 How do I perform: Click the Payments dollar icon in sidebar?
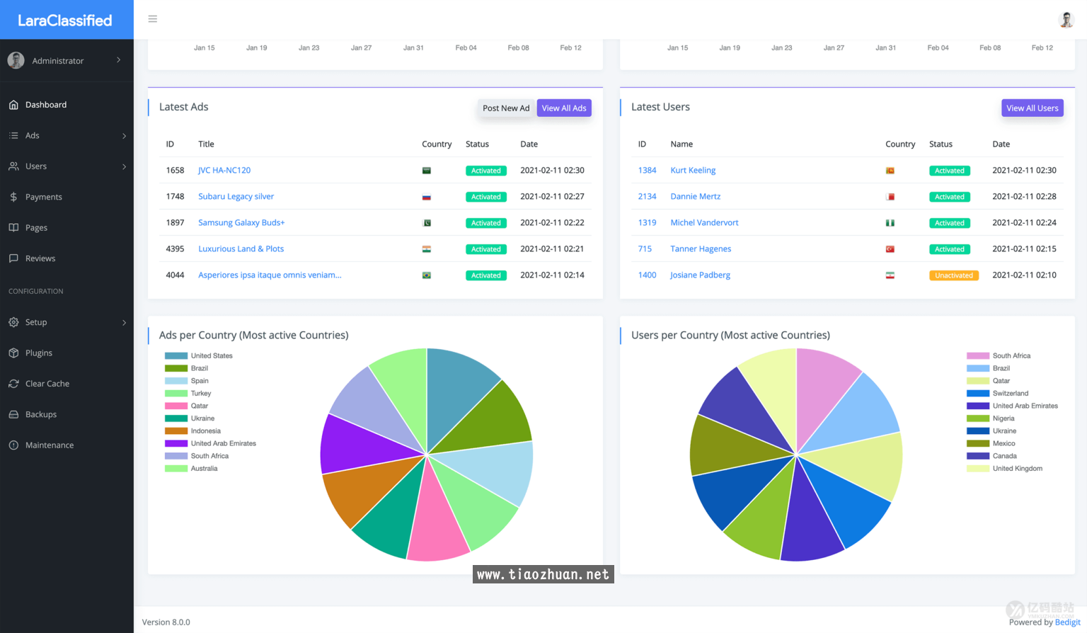[13, 197]
